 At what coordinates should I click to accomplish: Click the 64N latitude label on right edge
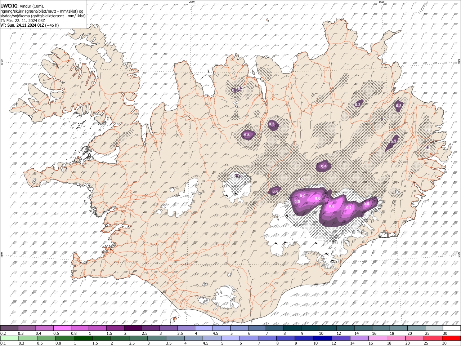[459, 254]
